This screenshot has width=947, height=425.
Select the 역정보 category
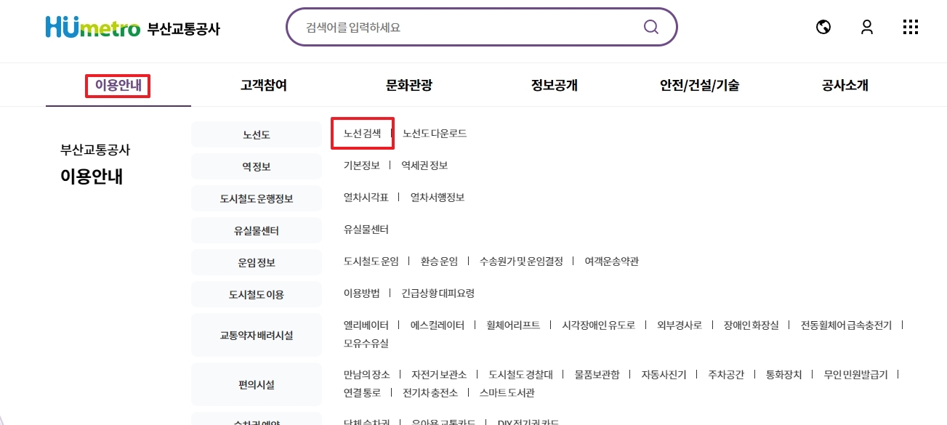[256, 166]
